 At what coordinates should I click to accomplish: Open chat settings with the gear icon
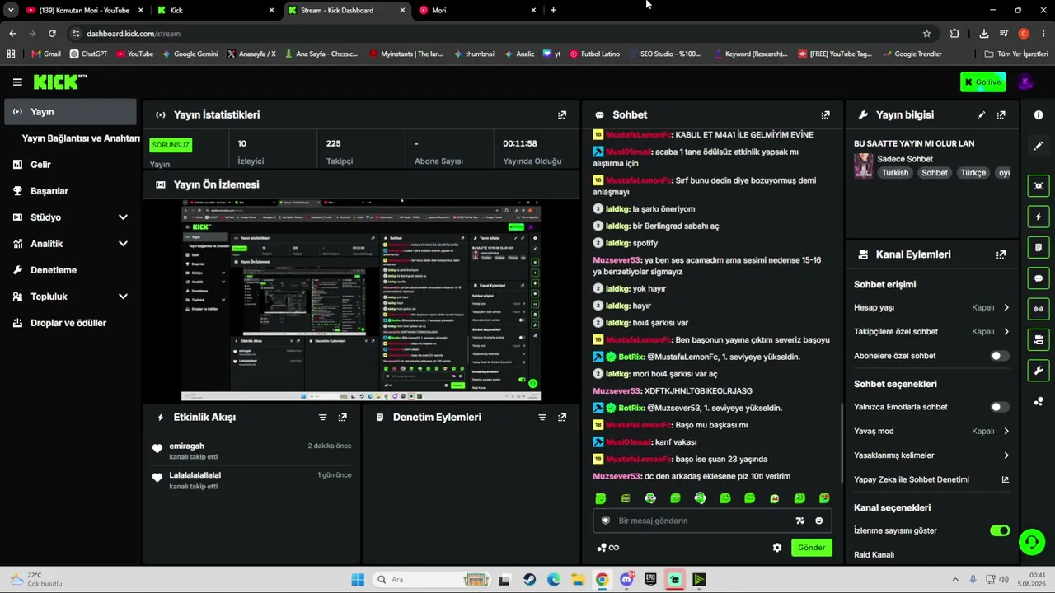coord(776,548)
